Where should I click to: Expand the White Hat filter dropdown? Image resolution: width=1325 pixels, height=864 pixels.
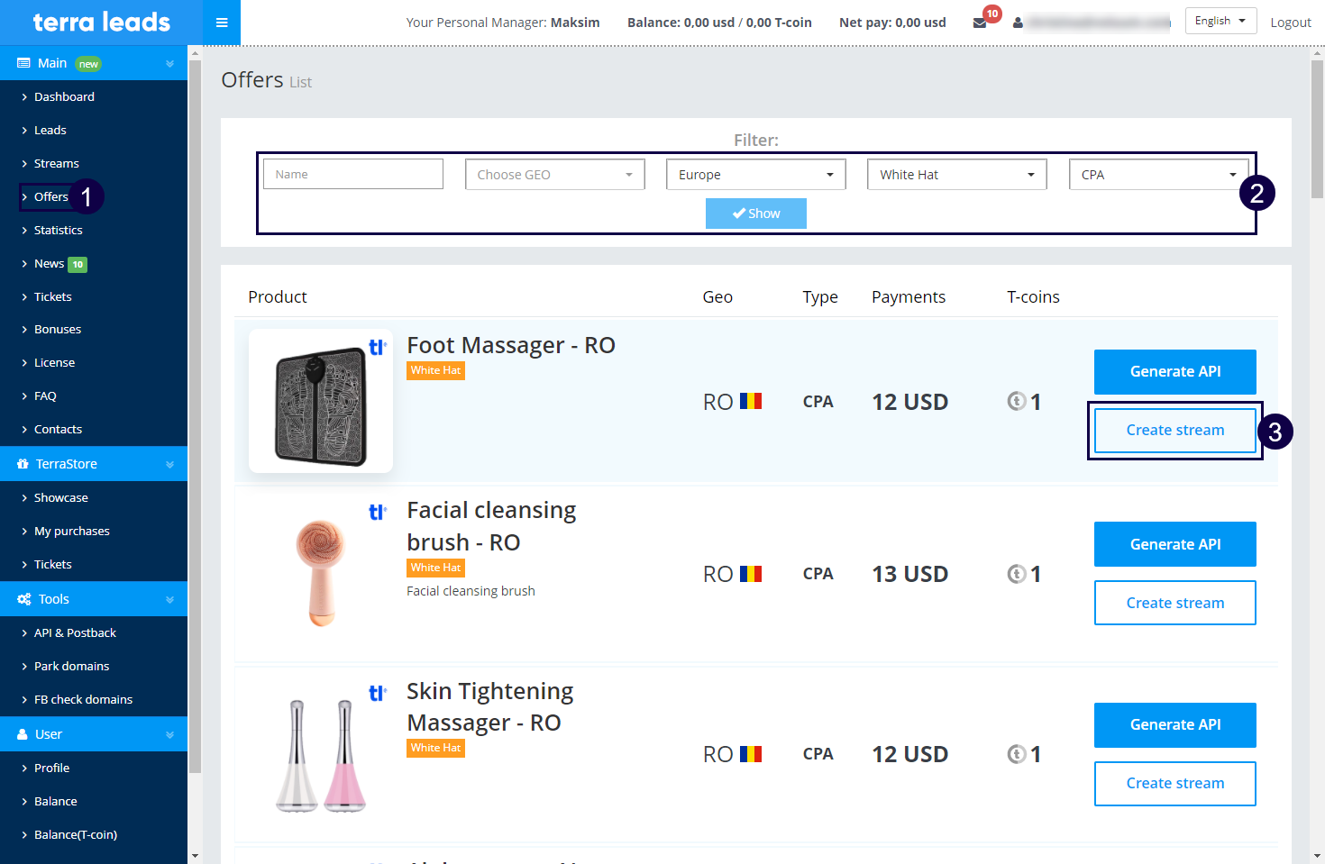click(956, 175)
